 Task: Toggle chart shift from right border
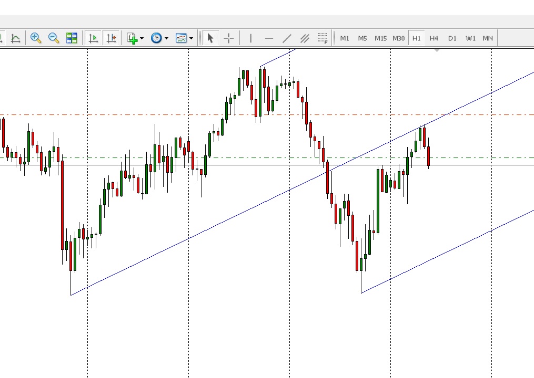click(x=112, y=38)
